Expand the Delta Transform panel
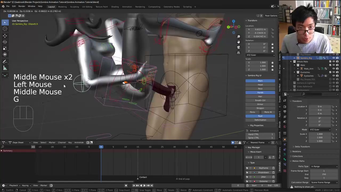 tap(302, 147)
